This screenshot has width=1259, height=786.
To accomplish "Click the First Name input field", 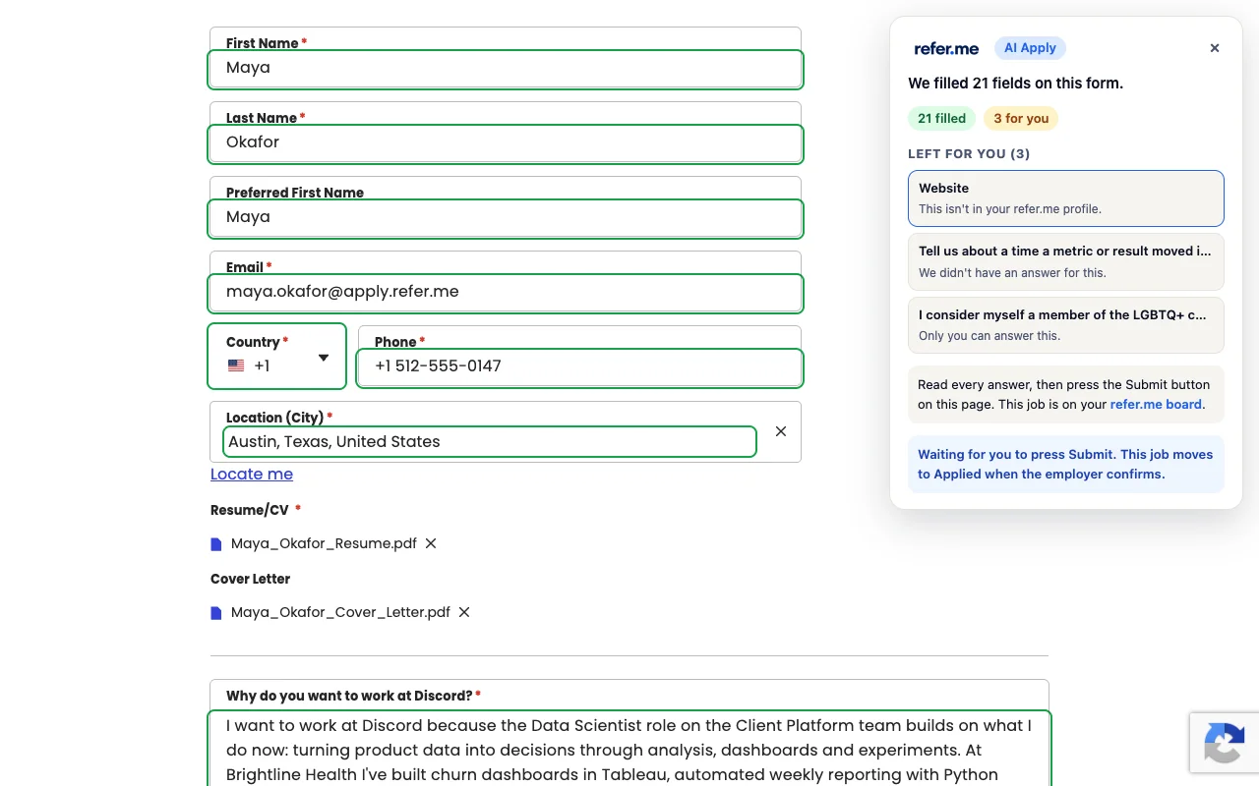I will (506, 69).
